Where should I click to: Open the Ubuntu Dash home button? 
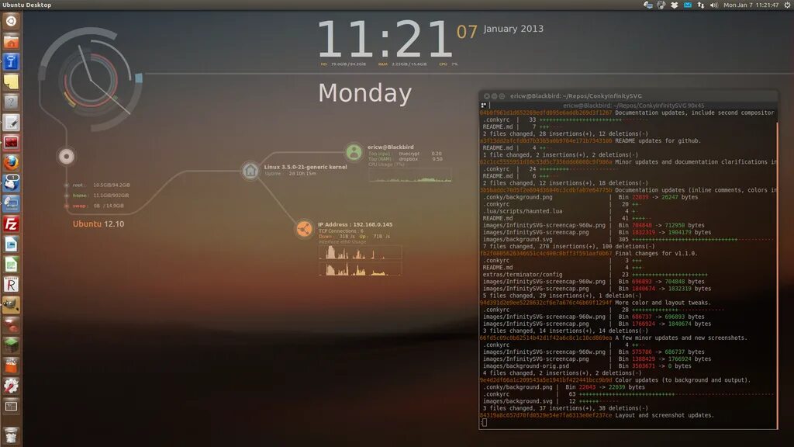click(11, 21)
